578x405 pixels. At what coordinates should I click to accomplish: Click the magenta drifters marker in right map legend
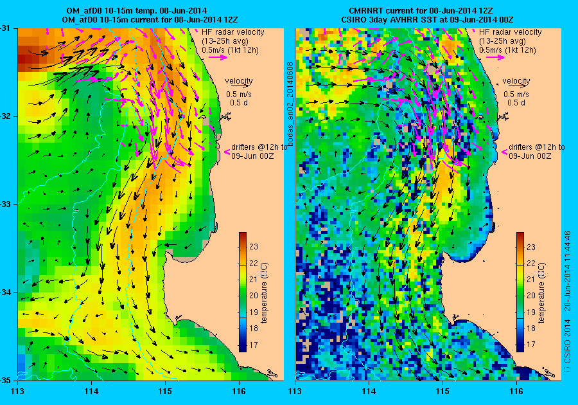pyautogui.click(x=505, y=152)
